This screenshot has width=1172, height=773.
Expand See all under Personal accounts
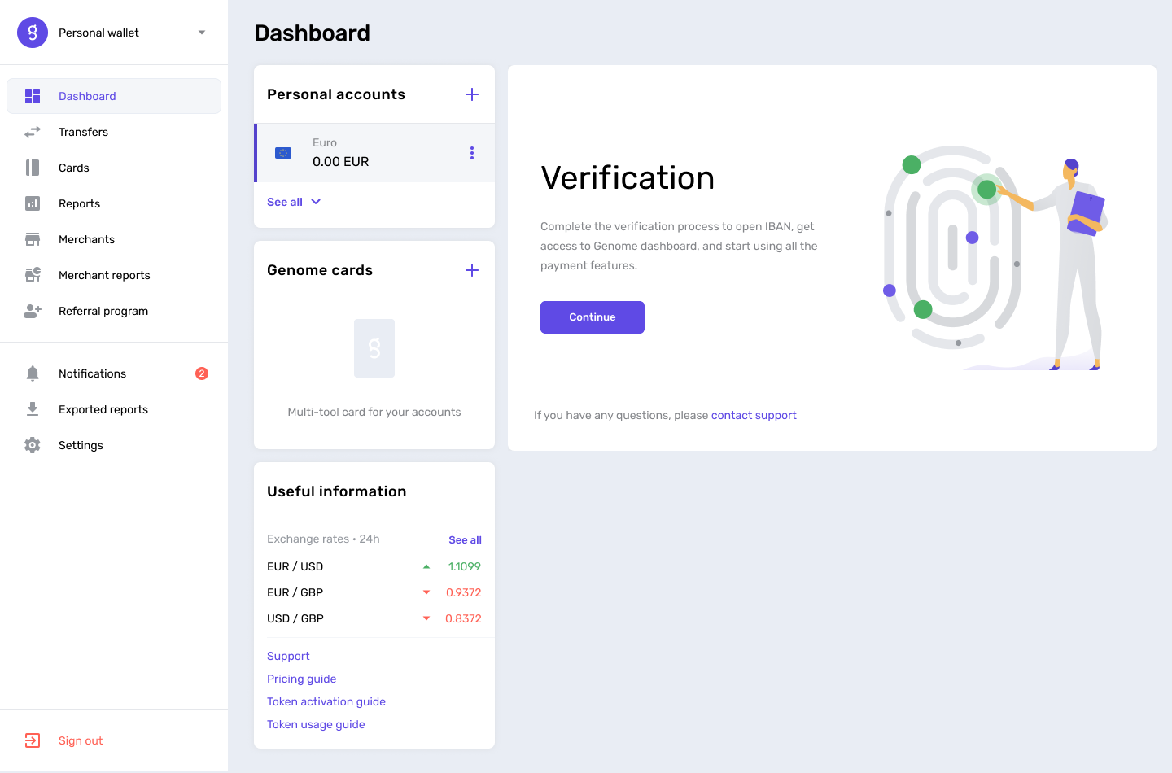click(x=294, y=202)
